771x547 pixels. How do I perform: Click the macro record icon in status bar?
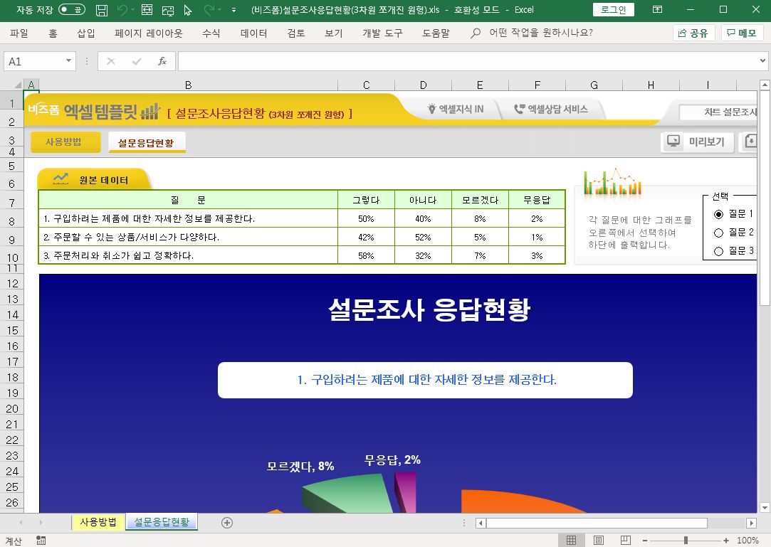[41, 541]
